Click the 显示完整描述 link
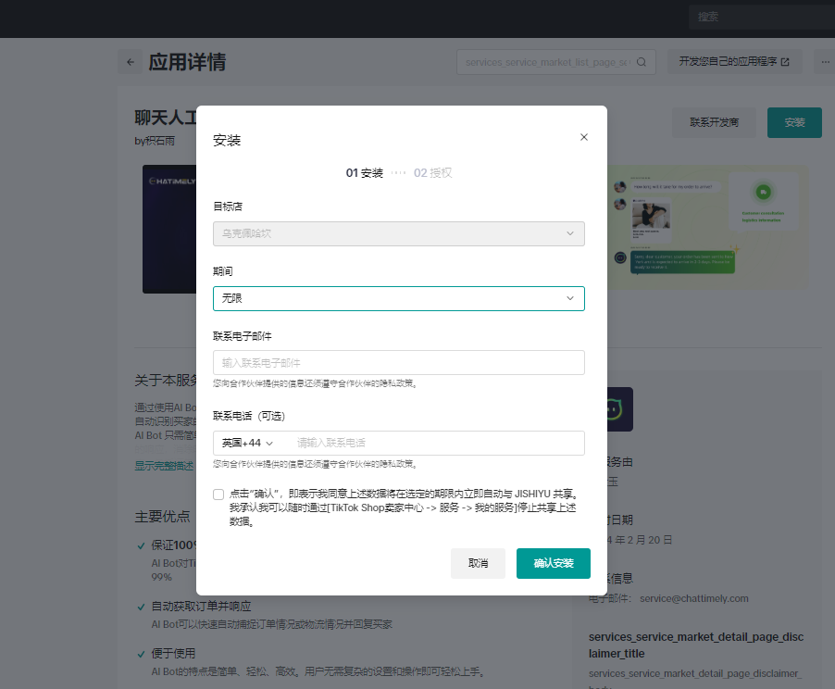This screenshot has width=835, height=689. tap(165, 466)
